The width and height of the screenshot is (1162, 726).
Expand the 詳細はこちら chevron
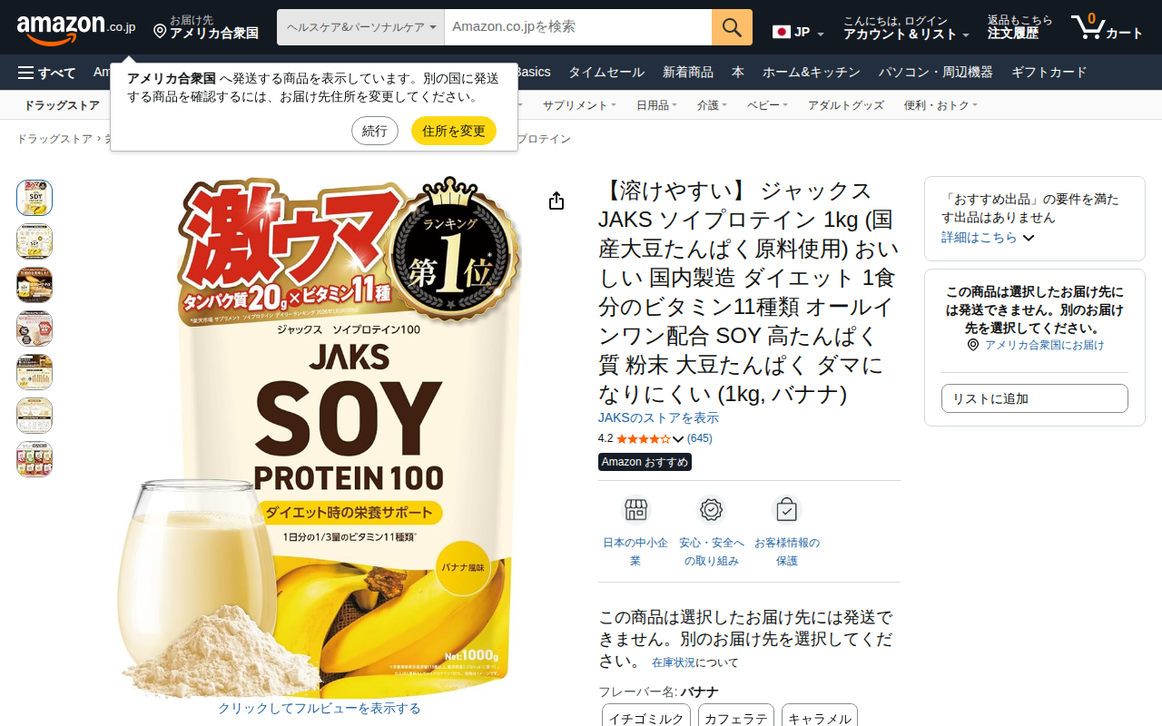click(1029, 238)
